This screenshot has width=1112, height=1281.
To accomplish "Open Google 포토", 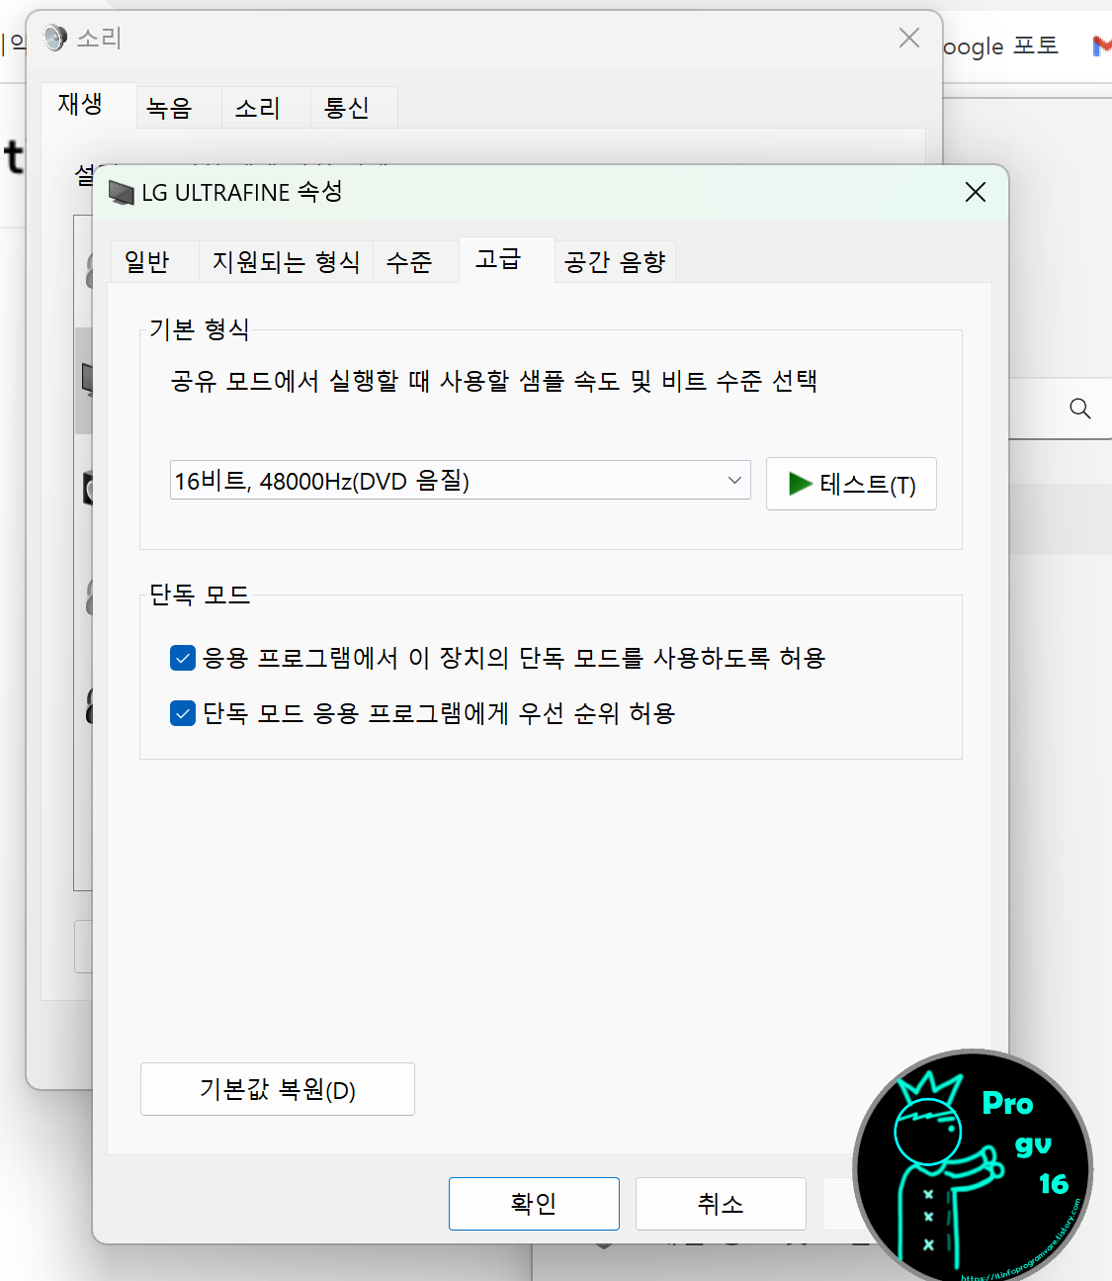I will (1002, 46).
